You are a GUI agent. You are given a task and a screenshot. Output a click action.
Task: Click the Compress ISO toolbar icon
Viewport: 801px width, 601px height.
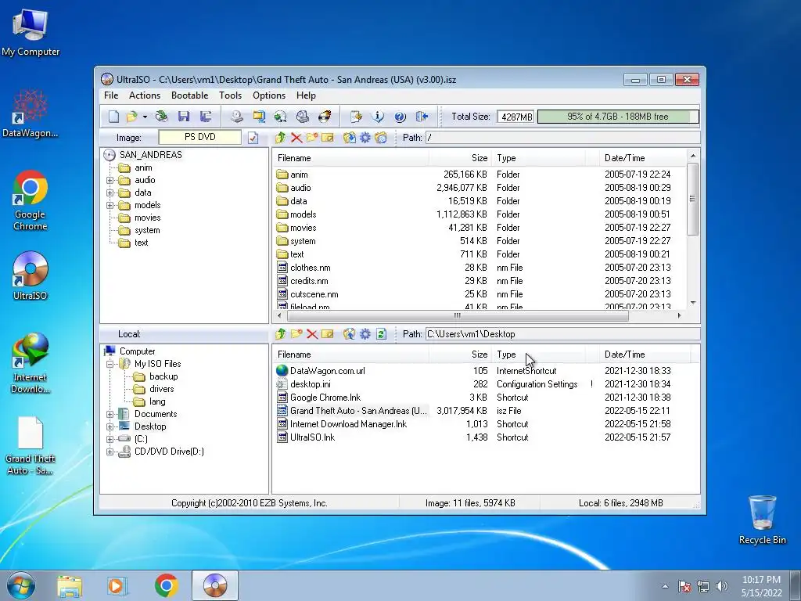tap(259, 117)
